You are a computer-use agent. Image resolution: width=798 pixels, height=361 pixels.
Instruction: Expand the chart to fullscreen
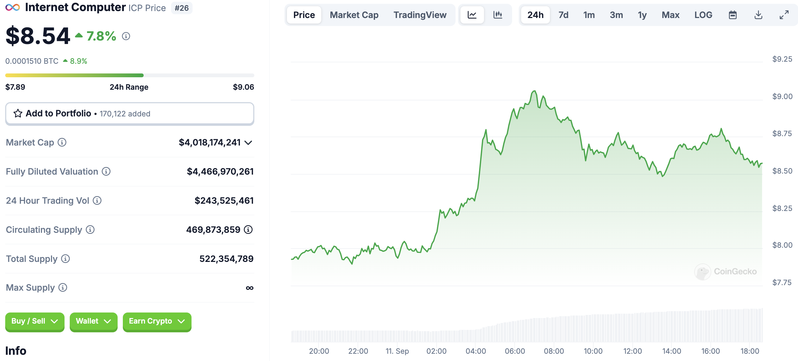tap(784, 15)
